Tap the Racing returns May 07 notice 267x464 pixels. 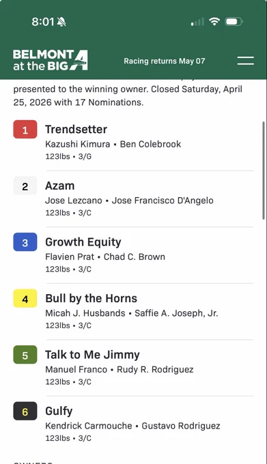point(165,61)
